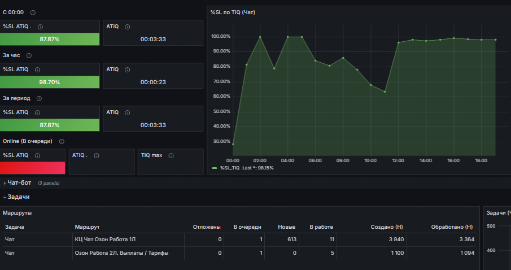This screenshot has height=270, width=511.
Task: Click info icon on 'За час' ATiQ panel
Action: (x=128, y=70)
